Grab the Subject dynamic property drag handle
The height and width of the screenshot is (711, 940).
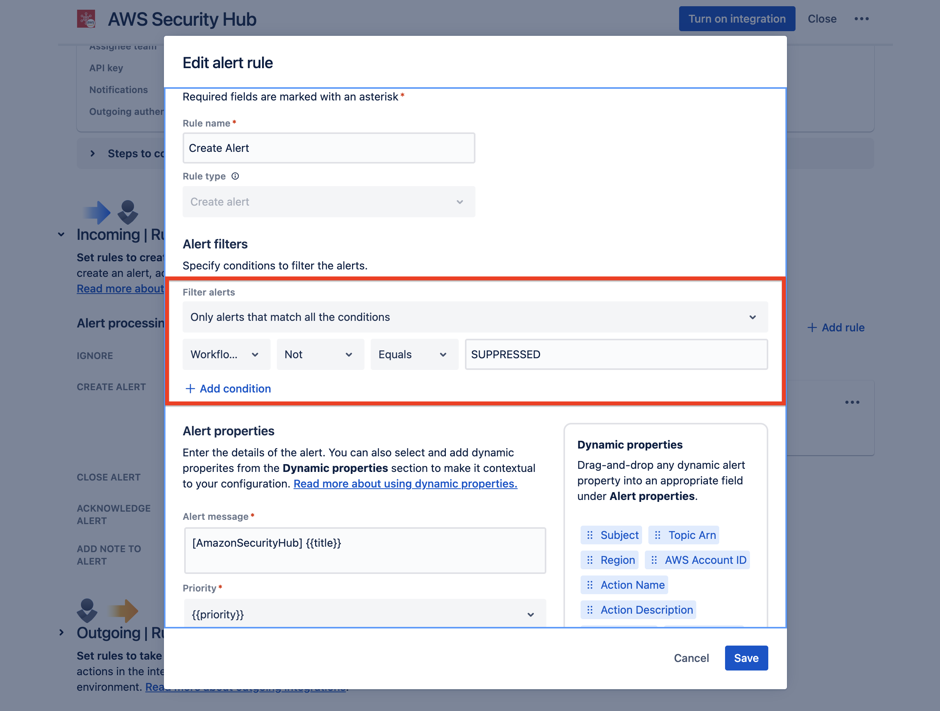[x=591, y=535]
